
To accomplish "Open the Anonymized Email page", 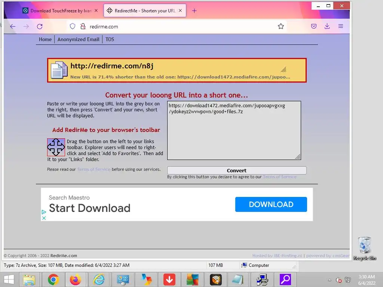I will point(79,39).
